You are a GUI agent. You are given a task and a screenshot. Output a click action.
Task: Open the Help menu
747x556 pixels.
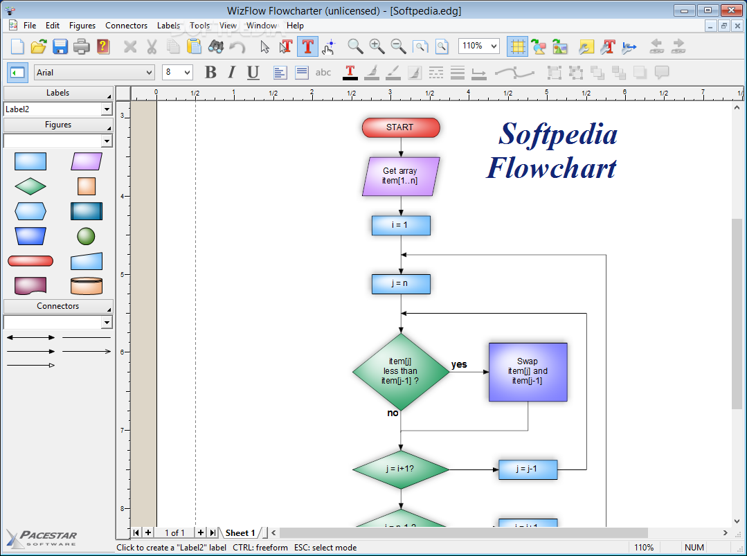(x=296, y=26)
